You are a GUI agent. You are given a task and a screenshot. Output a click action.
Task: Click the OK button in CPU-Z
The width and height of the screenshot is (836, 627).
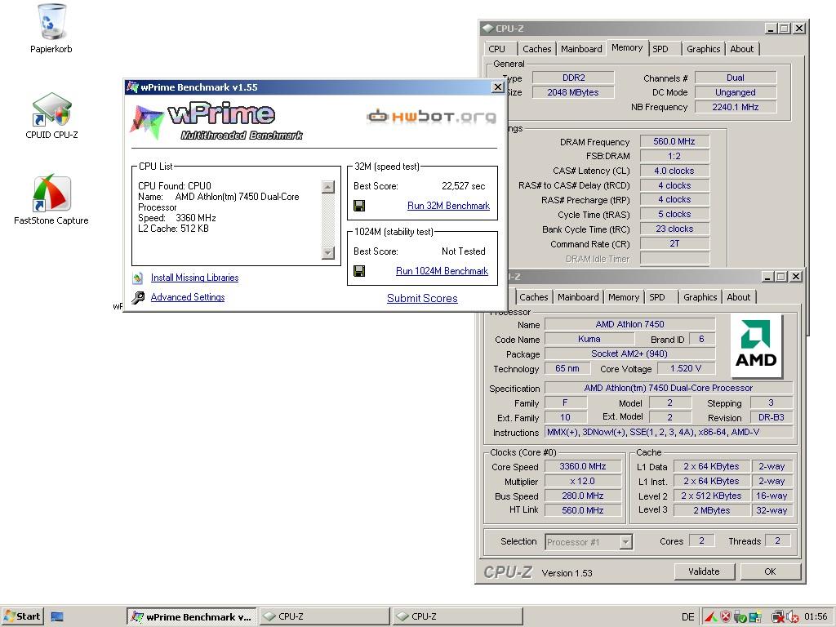(x=770, y=571)
